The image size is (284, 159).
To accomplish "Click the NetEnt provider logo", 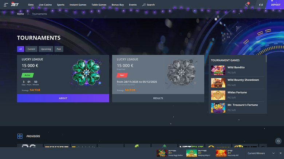I will click(x=192, y=146).
